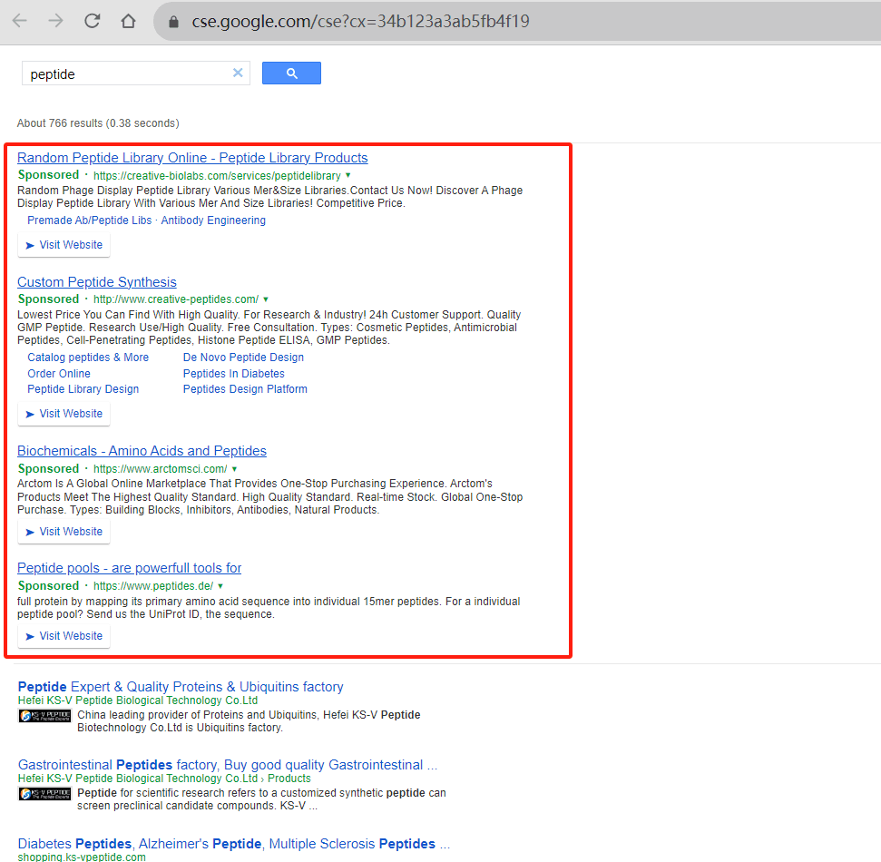
Task: Expand the creative-biolabs.com ad URL dropdown arrow
Action: tap(348, 175)
